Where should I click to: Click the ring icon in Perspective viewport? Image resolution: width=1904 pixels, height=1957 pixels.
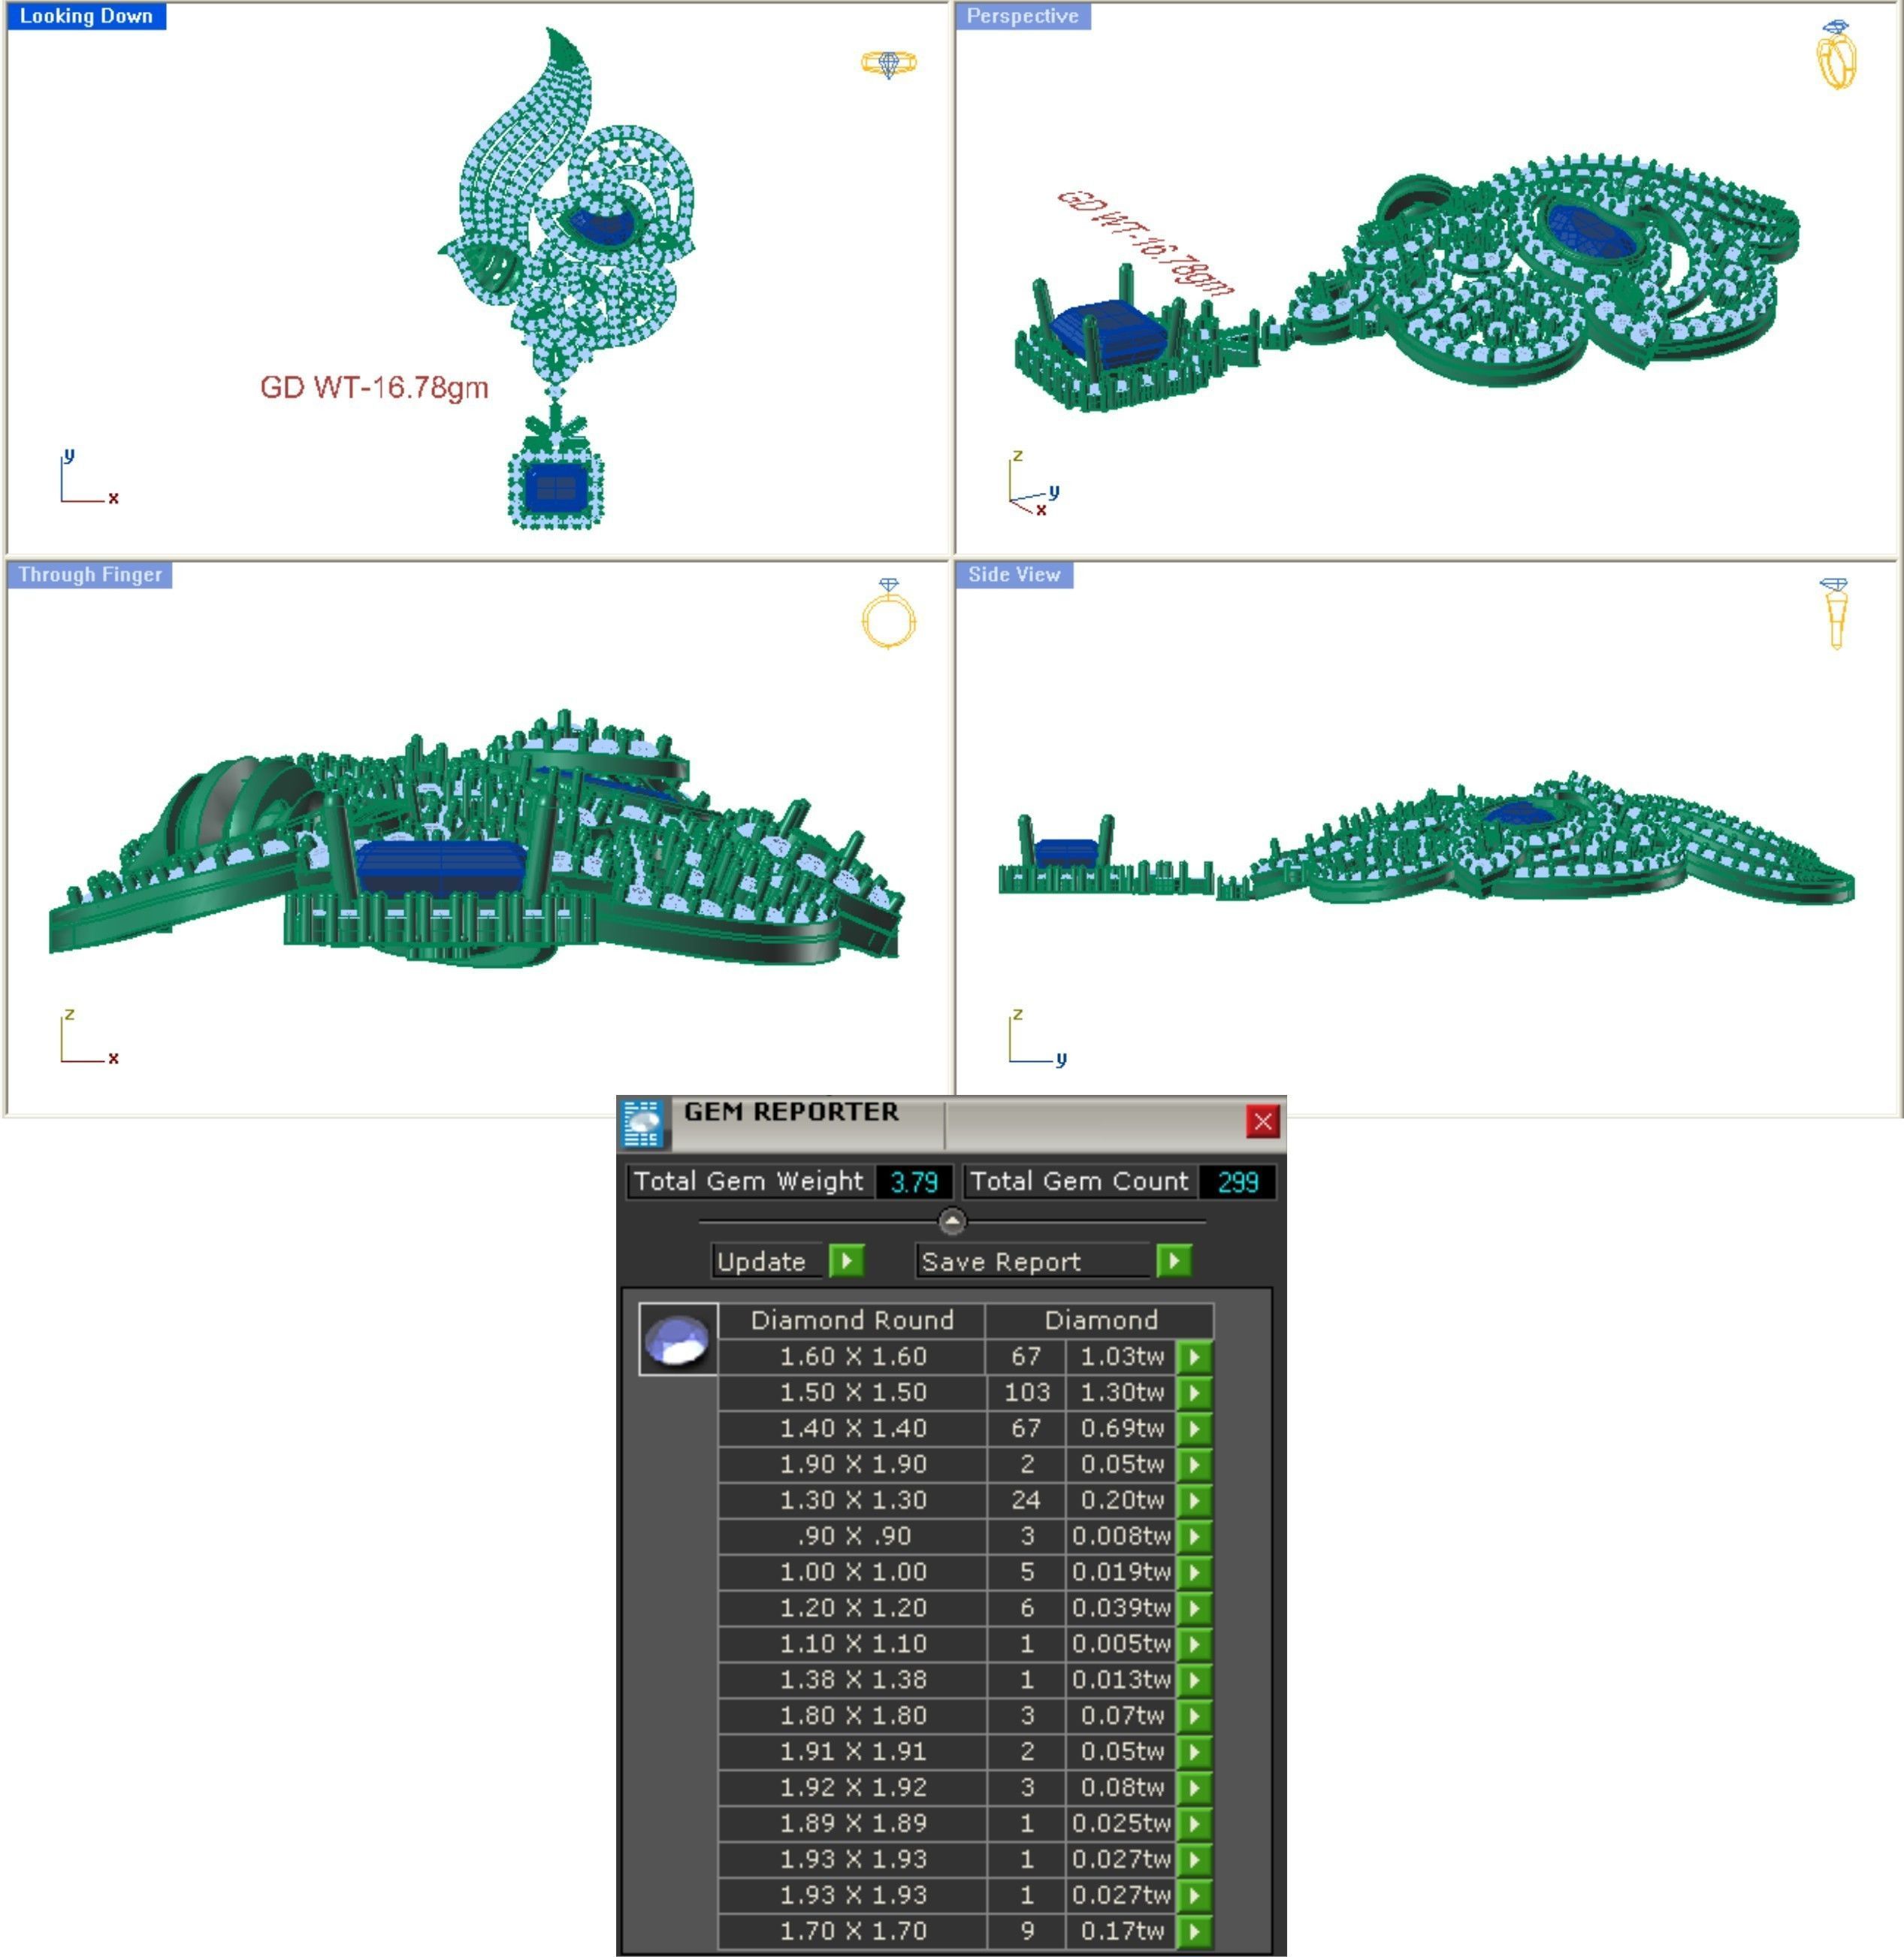(1836, 56)
